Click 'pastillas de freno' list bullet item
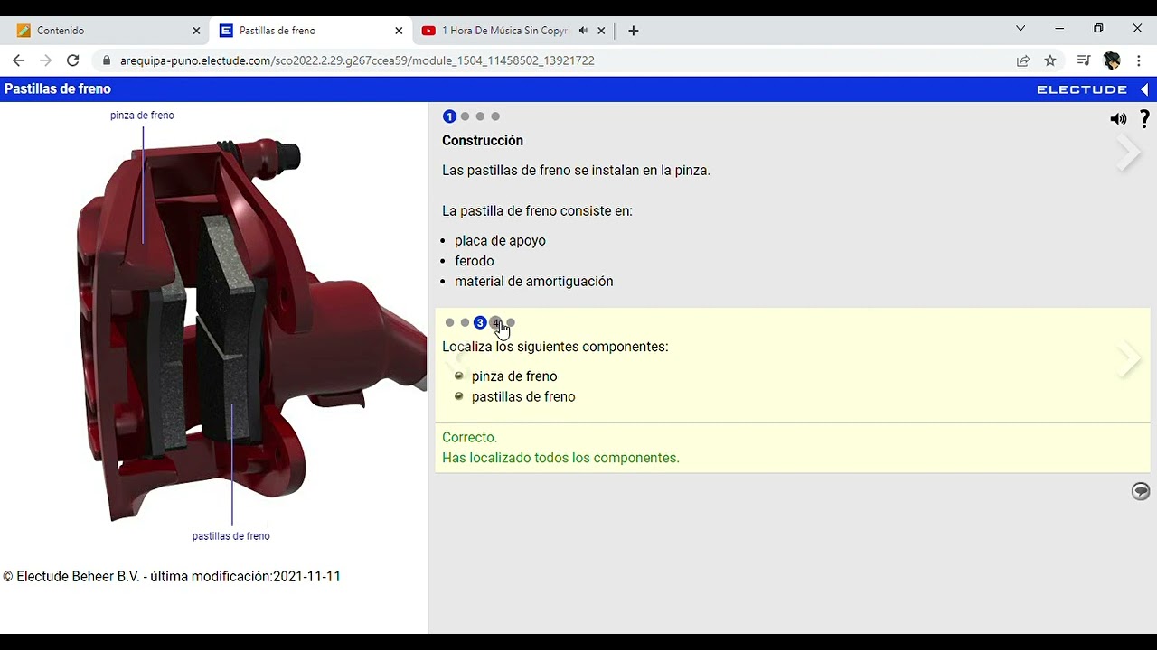The height and width of the screenshot is (650, 1157). (522, 396)
